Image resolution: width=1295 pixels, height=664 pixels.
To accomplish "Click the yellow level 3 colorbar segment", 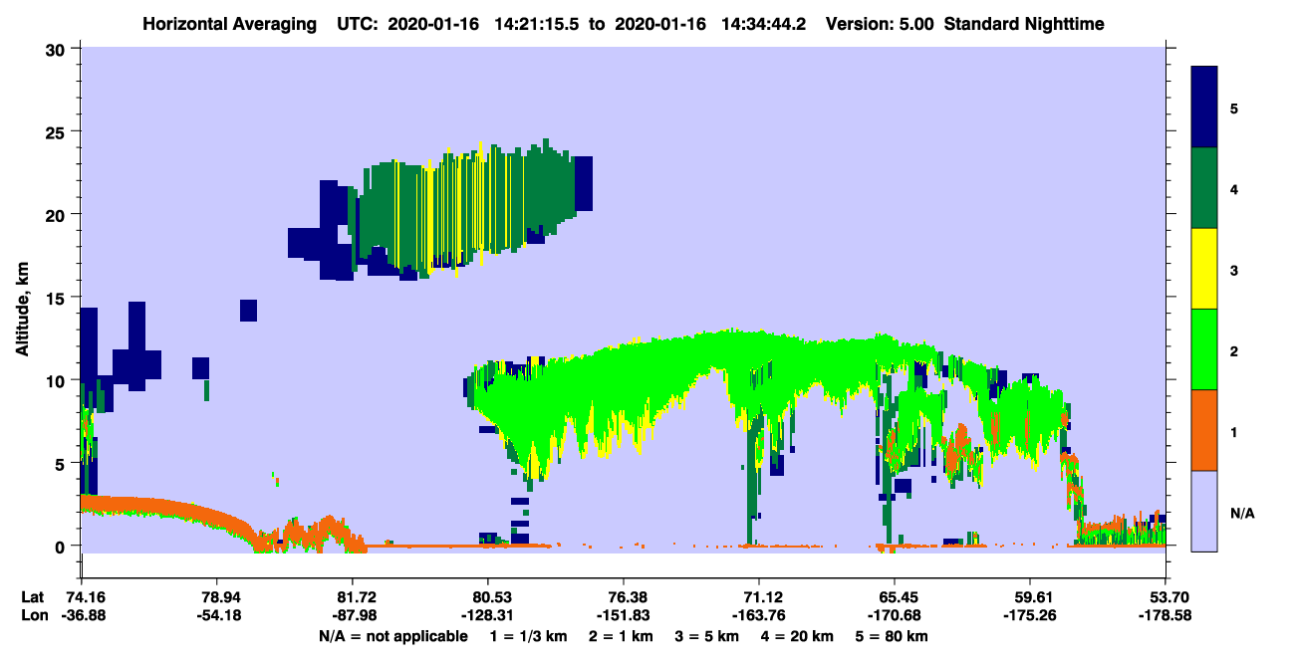I will (1204, 269).
